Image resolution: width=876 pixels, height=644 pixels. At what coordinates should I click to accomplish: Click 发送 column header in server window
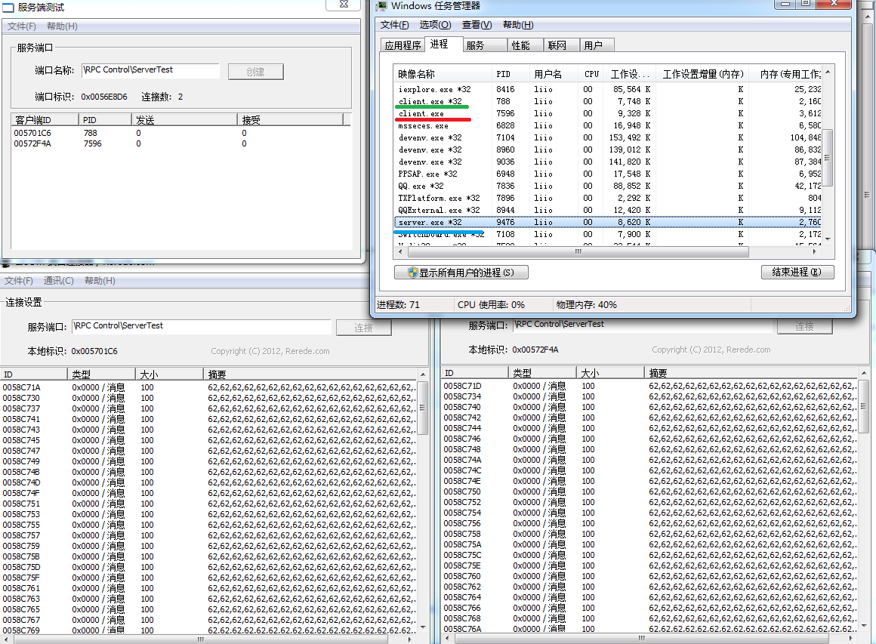184,119
